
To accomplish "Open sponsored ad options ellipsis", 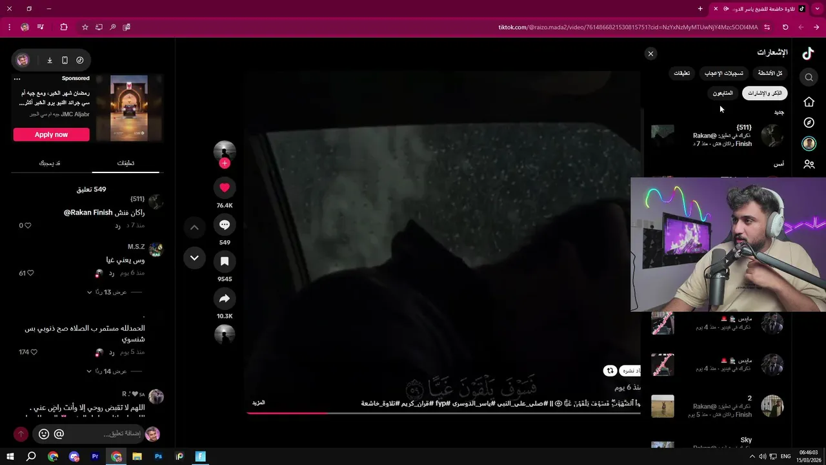I will coord(17,78).
